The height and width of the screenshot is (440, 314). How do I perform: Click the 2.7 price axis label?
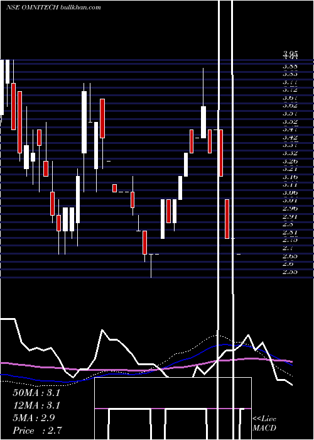(x=288, y=248)
